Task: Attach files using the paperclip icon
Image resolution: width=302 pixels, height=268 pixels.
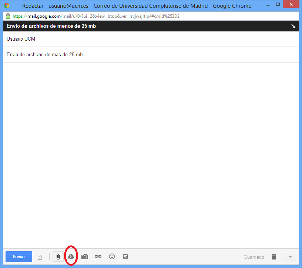Action: tap(58, 257)
